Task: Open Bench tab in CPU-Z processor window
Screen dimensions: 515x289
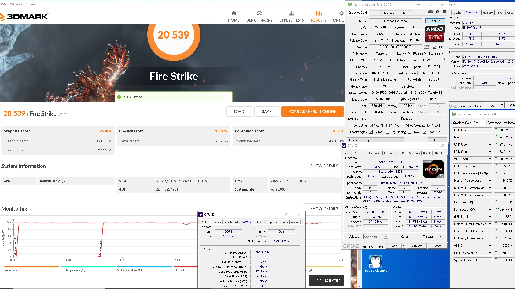Action: click(x=427, y=153)
